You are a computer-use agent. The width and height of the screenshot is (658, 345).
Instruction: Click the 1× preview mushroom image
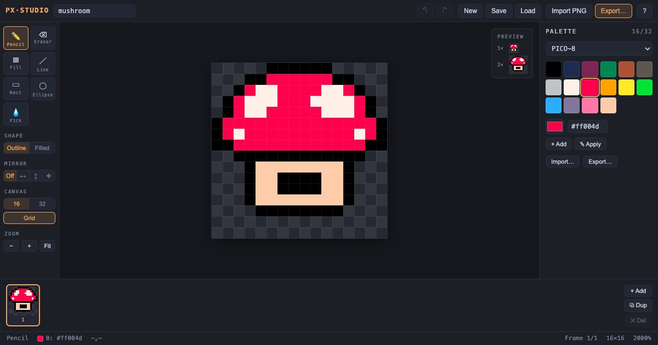[x=514, y=48]
